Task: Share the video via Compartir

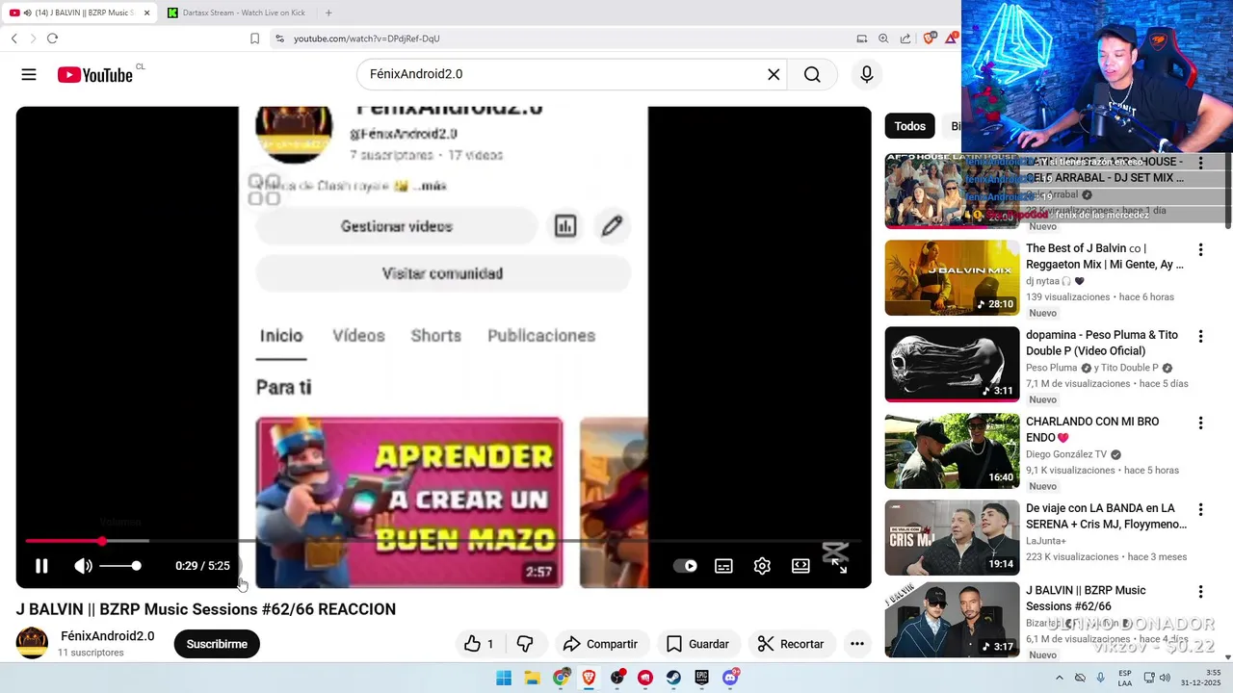Action: click(x=600, y=644)
